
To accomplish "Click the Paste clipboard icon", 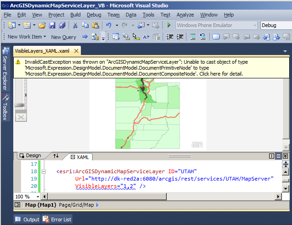I will point(96,25).
